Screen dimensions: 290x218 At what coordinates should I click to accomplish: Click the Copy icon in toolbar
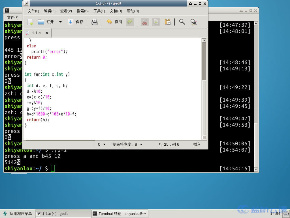pyautogui.click(x=156, y=22)
